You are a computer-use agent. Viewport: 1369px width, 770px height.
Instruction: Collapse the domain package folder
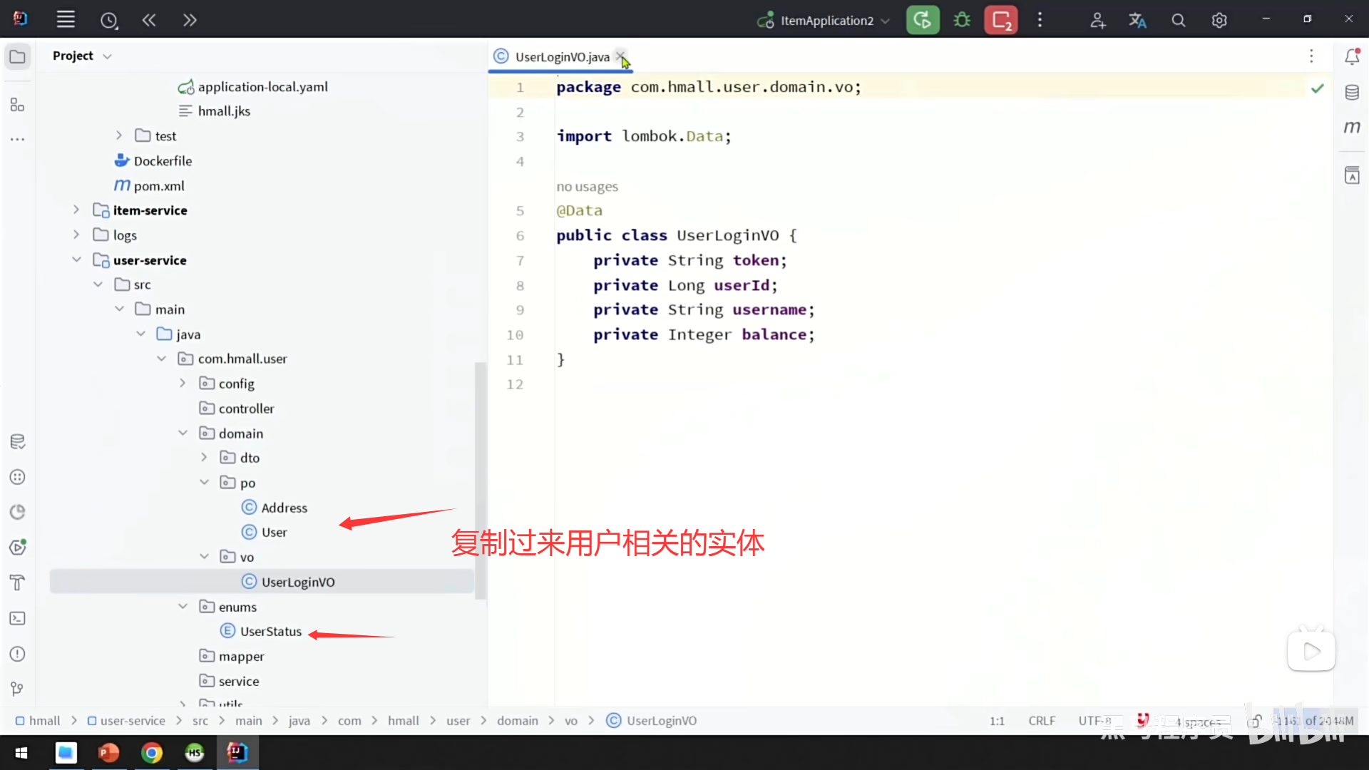click(183, 433)
